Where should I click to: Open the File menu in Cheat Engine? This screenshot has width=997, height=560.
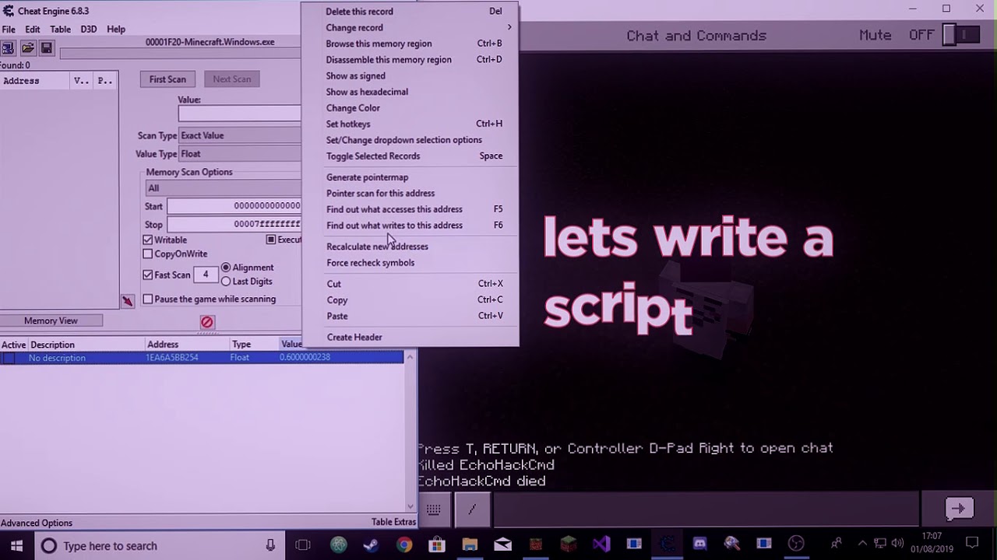pyautogui.click(x=9, y=30)
